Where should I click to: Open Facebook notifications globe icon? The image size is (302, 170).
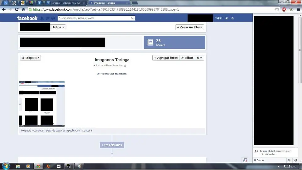(53, 18)
